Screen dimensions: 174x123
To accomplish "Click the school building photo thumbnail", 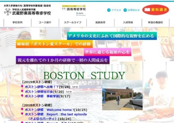I will tap(122, 95).
